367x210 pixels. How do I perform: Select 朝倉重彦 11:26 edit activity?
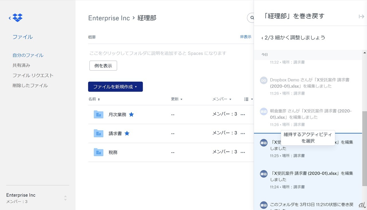pyautogui.click(x=308, y=118)
